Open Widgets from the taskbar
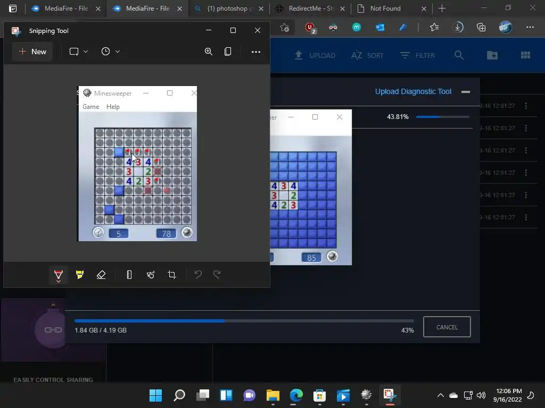This screenshot has height=408, width=545. pyautogui.click(x=226, y=395)
